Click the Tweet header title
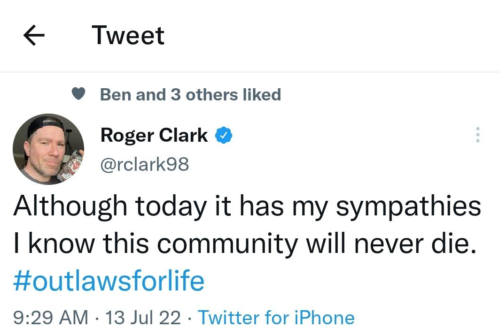Image resolution: width=499 pixels, height=336 pixels. coord(128,36)
